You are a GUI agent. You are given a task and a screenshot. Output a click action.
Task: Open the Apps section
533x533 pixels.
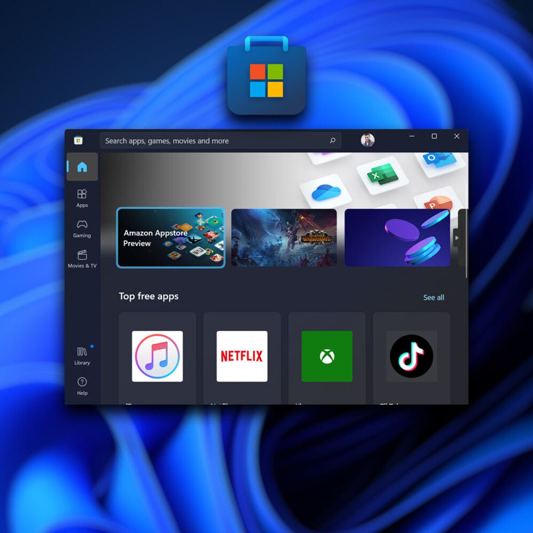82,198
